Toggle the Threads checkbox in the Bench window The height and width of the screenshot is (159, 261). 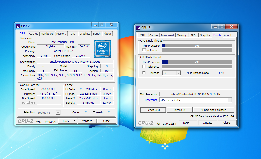pyautogui.click(x=144, y=73)
